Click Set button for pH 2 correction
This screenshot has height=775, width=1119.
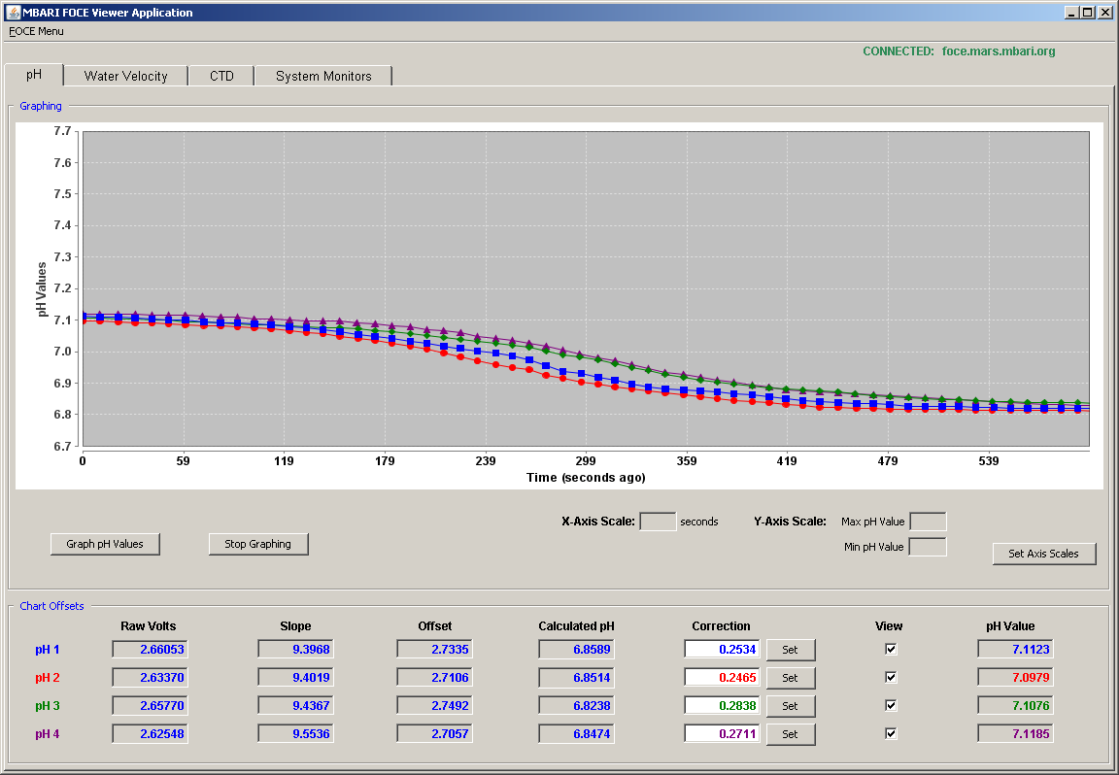(791, 678)
